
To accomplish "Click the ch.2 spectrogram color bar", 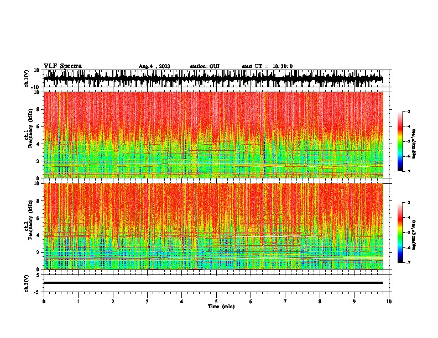I will pyautogui.click(x=400, y=233).
